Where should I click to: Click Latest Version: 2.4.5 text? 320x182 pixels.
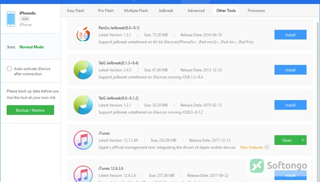click(x=115, y=70)
